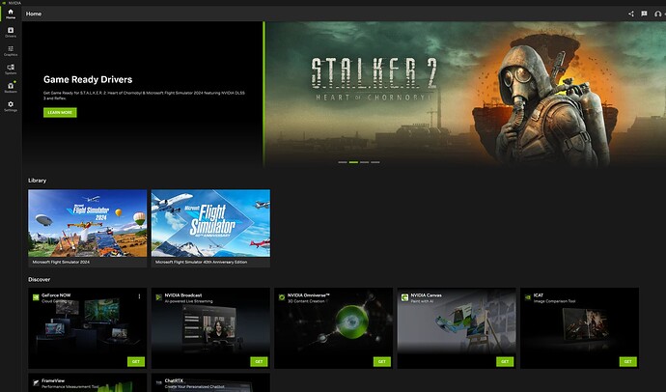This screenshot has height=392, width=666.
Task: Click the LEARN MORE button
Action: (x=60, y=113)
